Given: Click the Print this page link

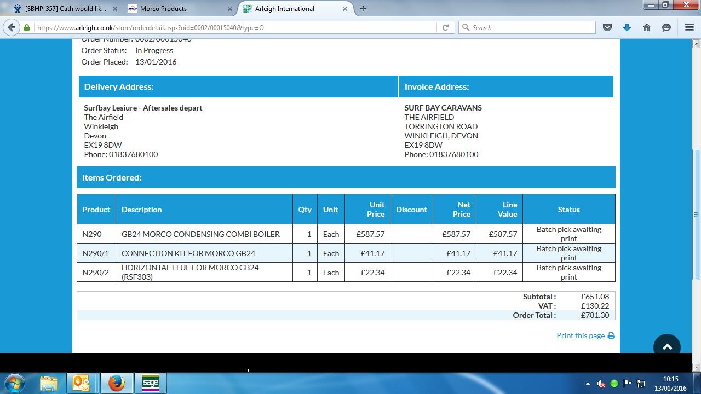Looking at the screenshot, I should (x=581, y=335).
